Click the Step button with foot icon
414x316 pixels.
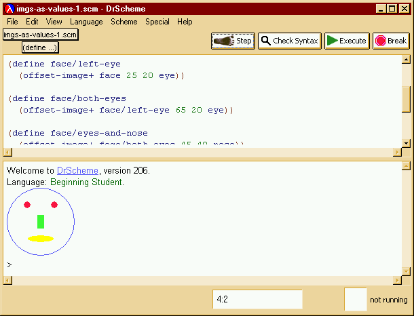tap(233, 41)
